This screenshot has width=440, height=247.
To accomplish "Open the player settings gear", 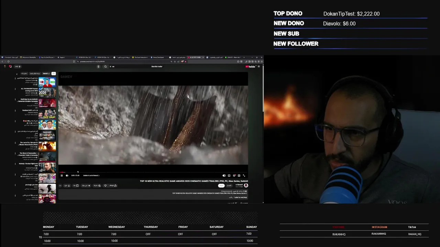I will pyautogui.click(x=234, y=176).
